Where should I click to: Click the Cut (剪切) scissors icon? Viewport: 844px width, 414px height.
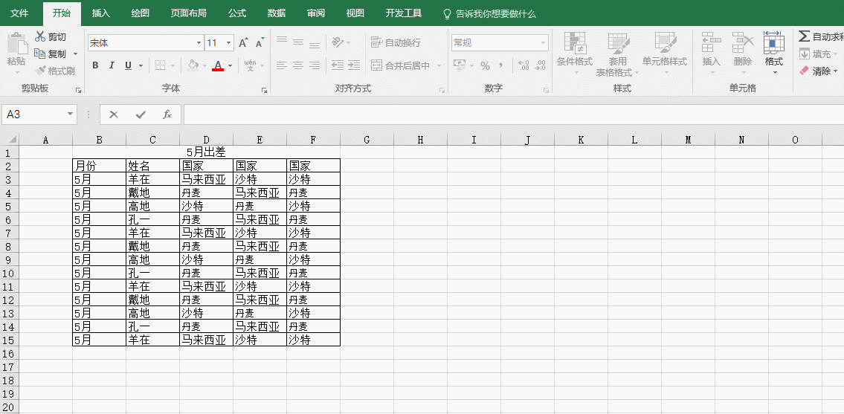pos(40,36)
